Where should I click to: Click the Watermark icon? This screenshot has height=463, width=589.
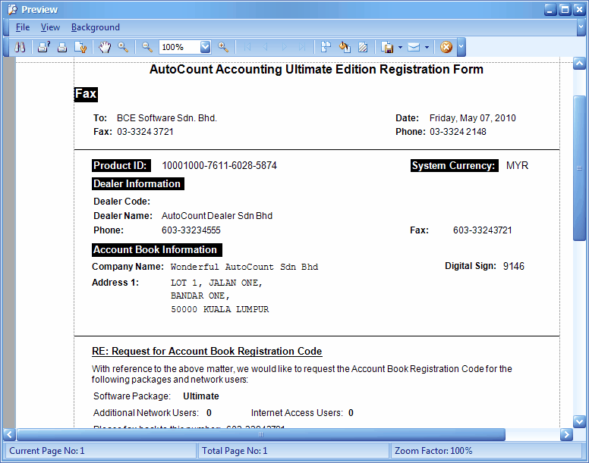[363, 47]
